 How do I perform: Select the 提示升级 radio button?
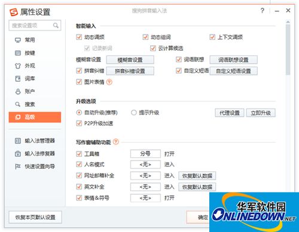[x=133, y=113]
